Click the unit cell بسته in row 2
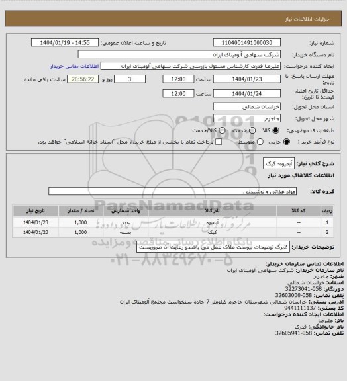347x381 pixels. (x=126, y=233)
